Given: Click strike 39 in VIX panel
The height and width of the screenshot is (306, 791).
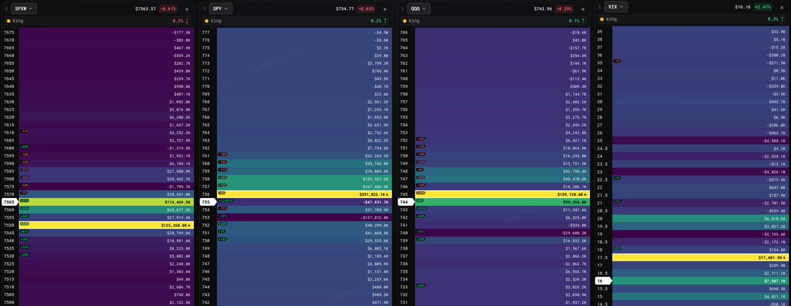Looking at the screenshot, I should 600,32.
